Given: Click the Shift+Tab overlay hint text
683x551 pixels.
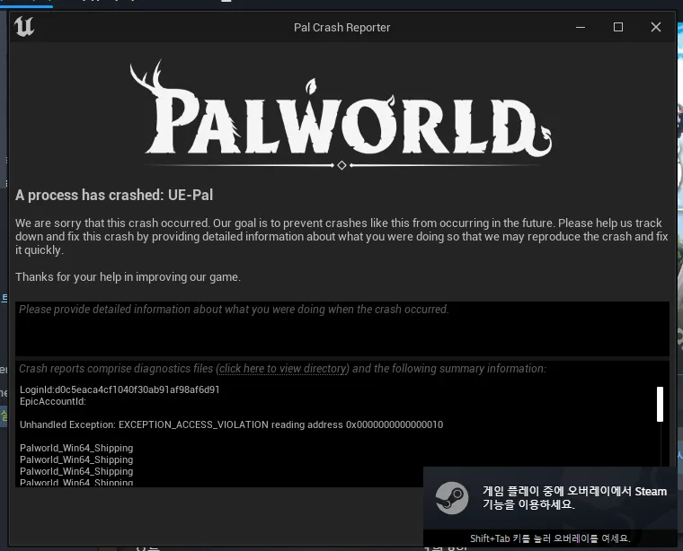Looking at the screenshot, I should (x=549, y=538).
